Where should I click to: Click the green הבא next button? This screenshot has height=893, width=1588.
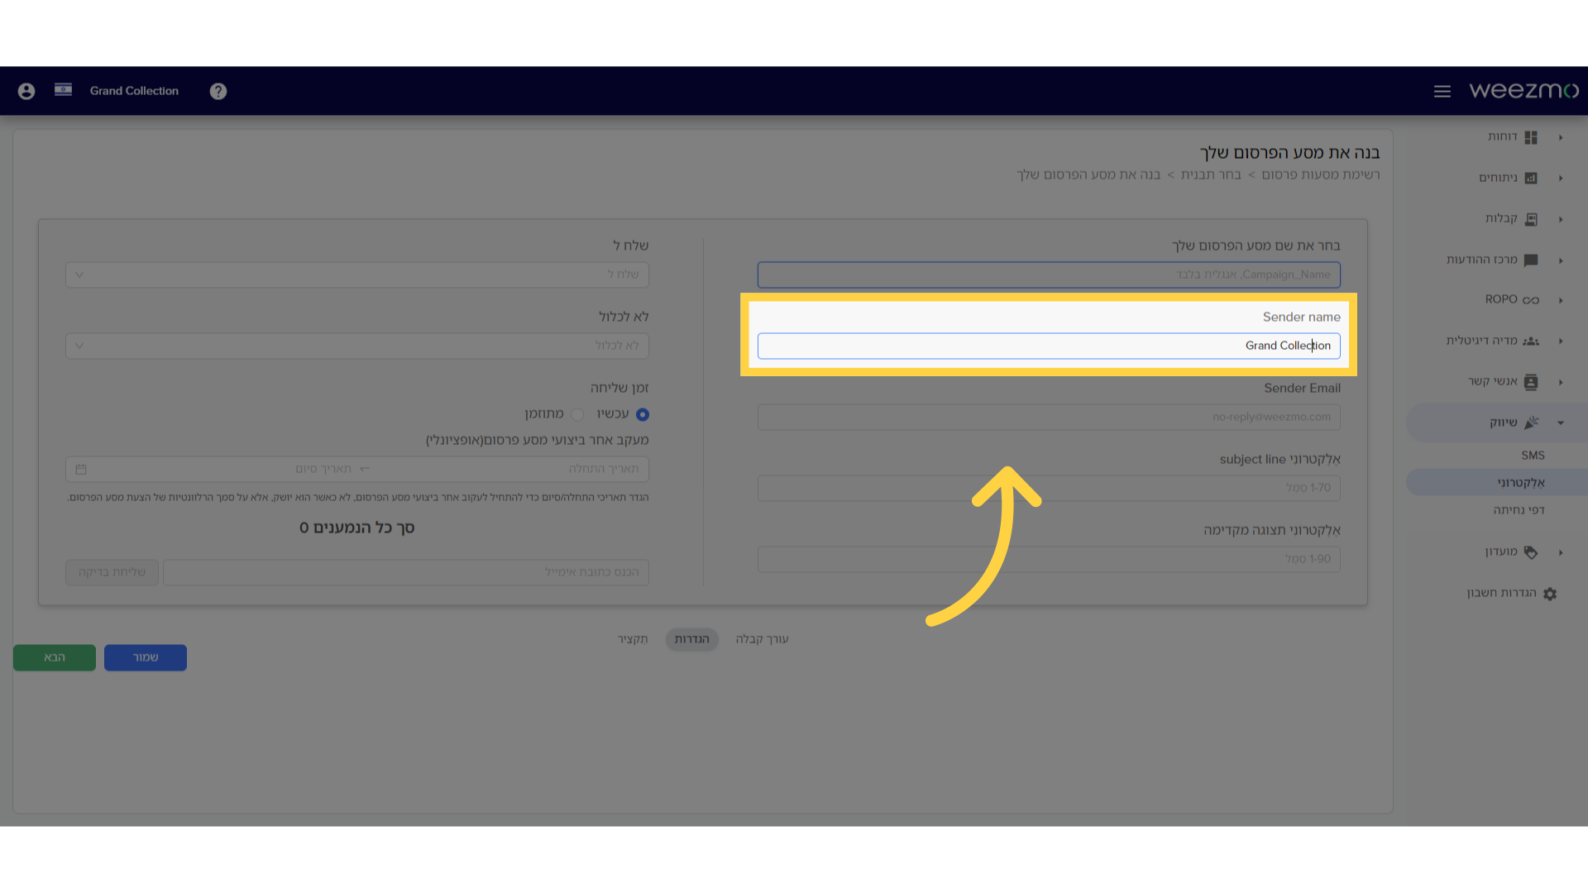click(55, 657)
